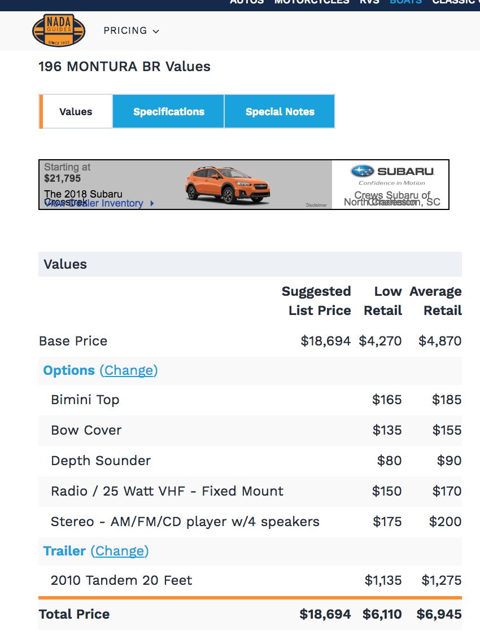This screenshot has width=480, height=639.
Task: Select Boats in top navigation
Action: [x=406, y=2]
